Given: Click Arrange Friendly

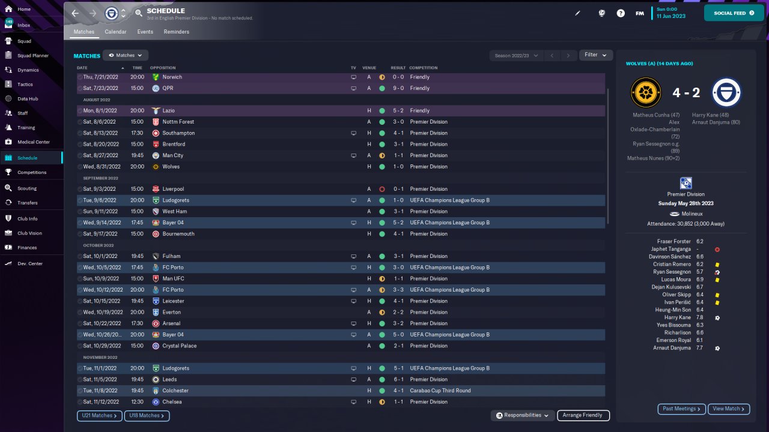Looking at the screenshot, I should click(x=583, y=415).
